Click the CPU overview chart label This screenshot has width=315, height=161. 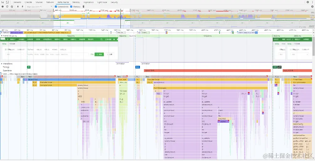pos(312,16)
